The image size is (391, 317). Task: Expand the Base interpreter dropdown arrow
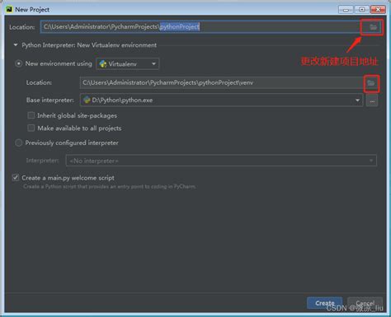pos(357,100)
